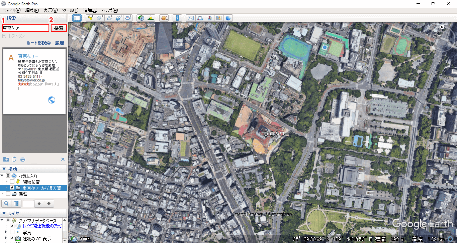The height and width of the screenshot is (243, 457).
Task: Toggle the お気に入り checkbox
Action: pyautogui.click(x=8, y=176)
